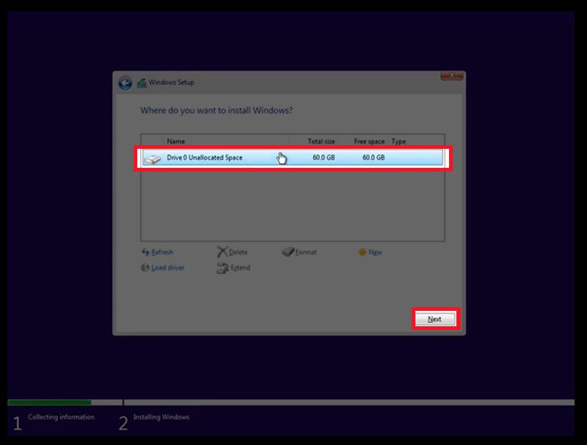Click the Windows Setup title icon

(142, 83)
